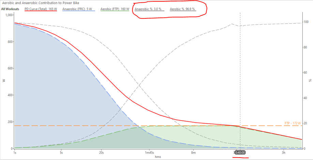This screenshot has width=313, height=160.
Task: Click the FTP - 172 W line label
Action: coord(293,123)
